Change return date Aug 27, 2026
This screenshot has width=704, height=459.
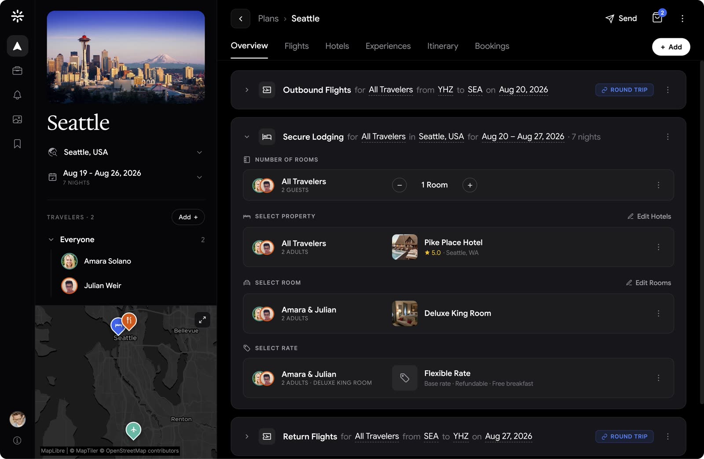[x=509, y=436]
